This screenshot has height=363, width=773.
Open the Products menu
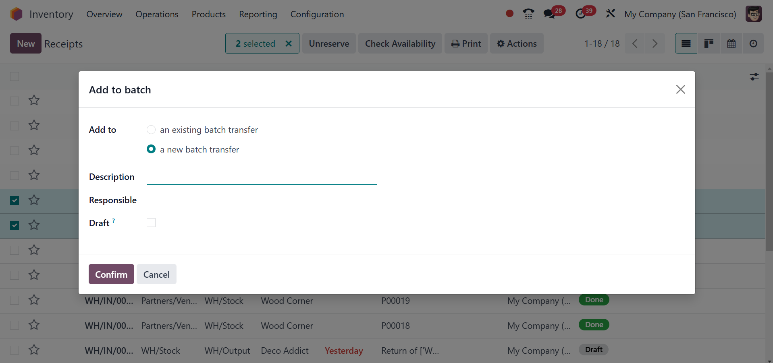(209, 14)
